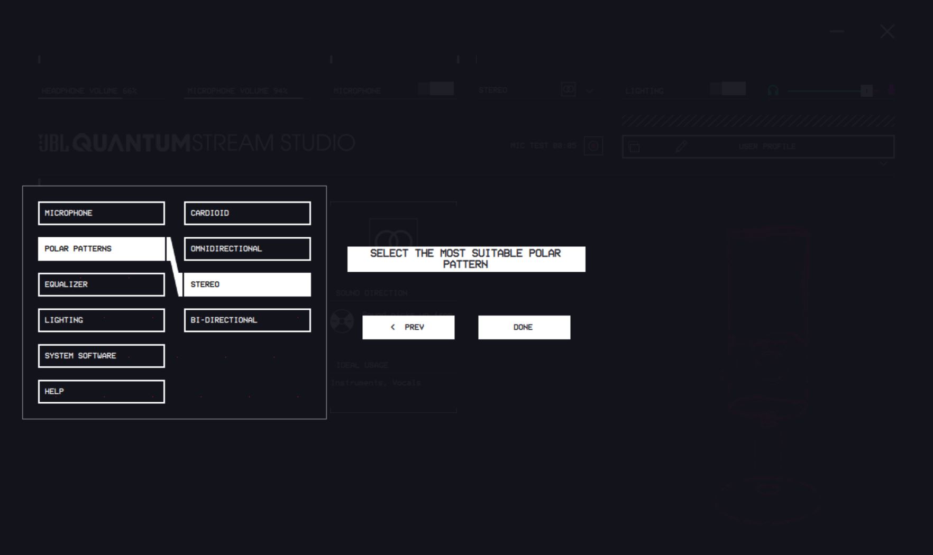Select the Cardioid polar pattern
The image size is (933, 555).
pyautogui.click(x=247, y=213)
